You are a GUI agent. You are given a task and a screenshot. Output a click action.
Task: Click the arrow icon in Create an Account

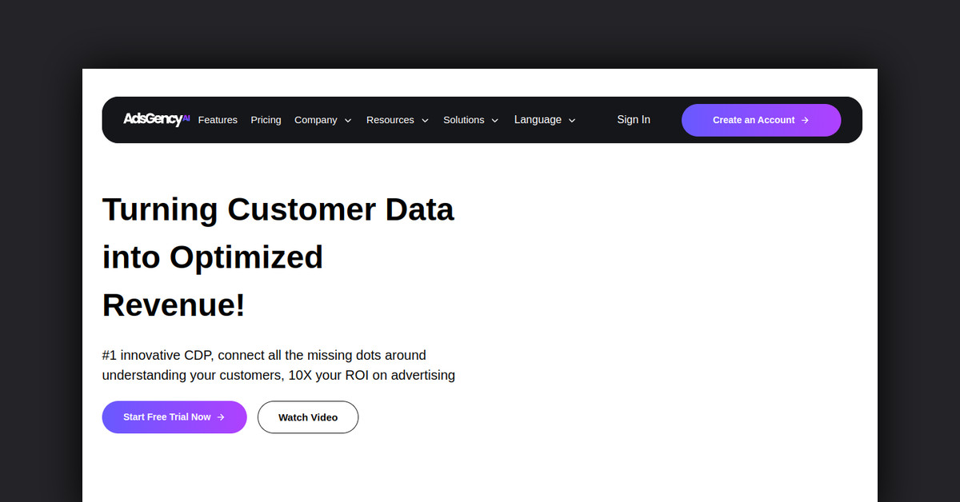pyautogui.click(x=805, y=120)
